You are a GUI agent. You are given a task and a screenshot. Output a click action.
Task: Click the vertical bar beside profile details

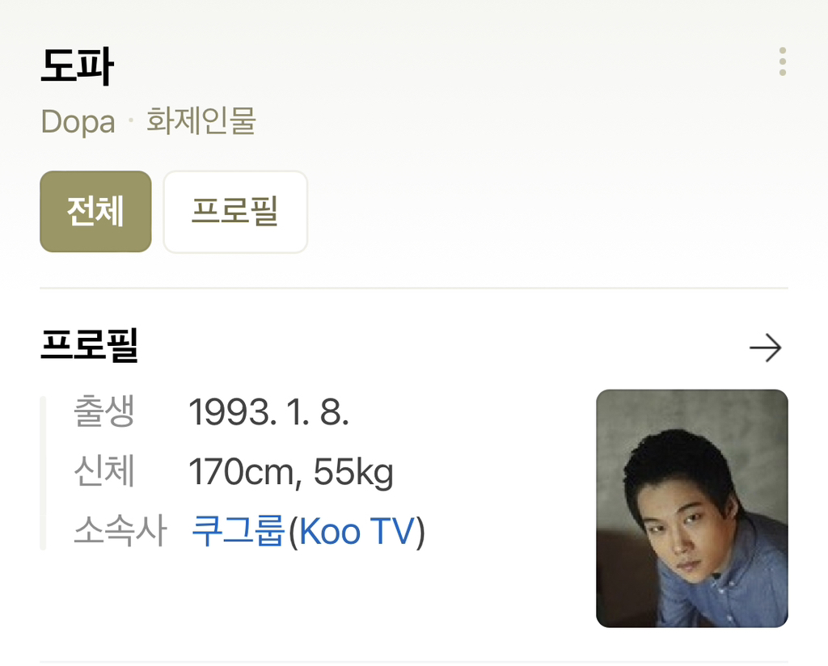[44, 473]
